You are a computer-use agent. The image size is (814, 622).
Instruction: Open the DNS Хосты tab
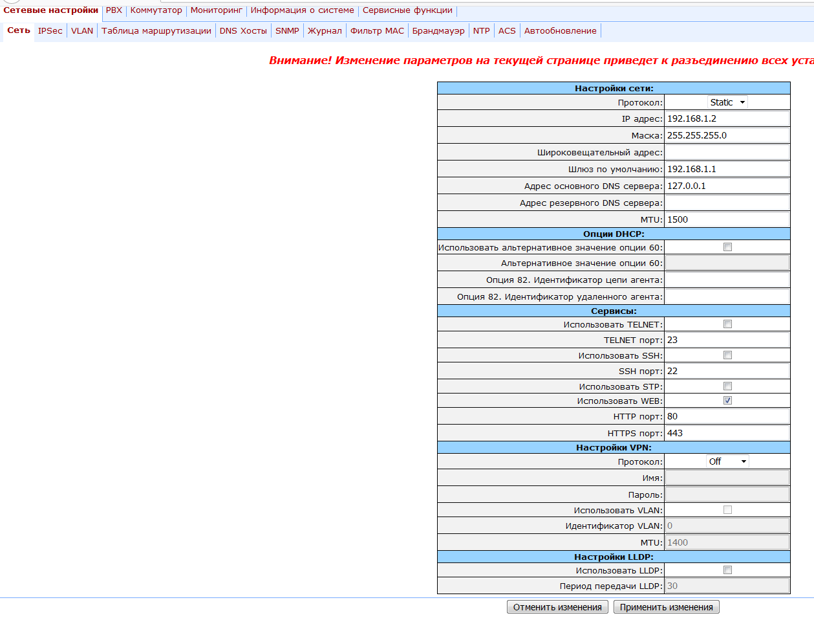tap(243, 30)
